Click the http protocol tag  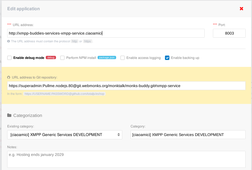pyautogui.click(x=74, y=41)
